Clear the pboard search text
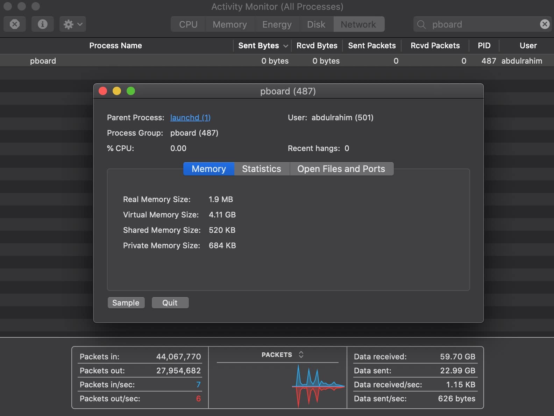 click(x=545, y=24)
